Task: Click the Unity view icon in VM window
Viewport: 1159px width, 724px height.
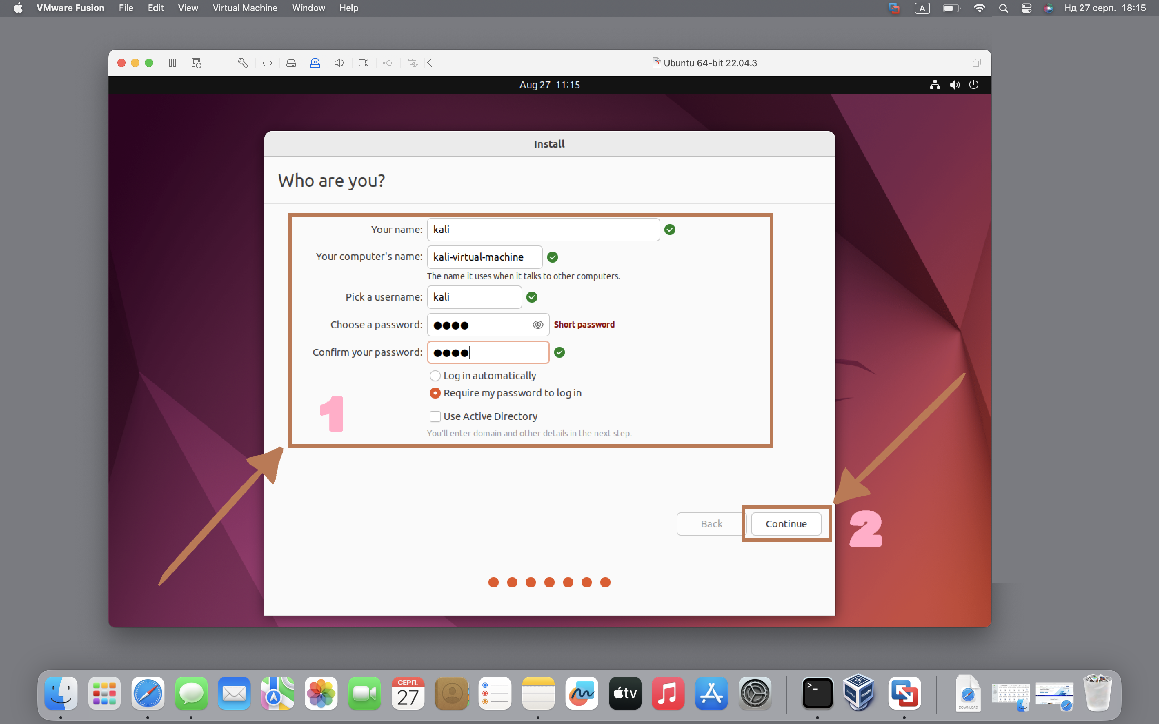Action: [x=977, y=63]
